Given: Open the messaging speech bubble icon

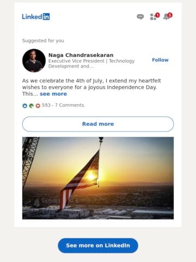Looking at the screenshot, I should pyautogui.click(x=140, y=17).
